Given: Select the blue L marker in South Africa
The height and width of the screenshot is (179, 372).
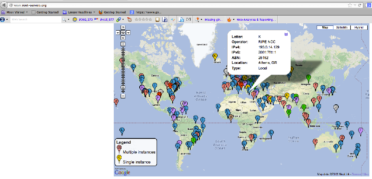Looking at the screenshot, I should click(x=244, y=144).
